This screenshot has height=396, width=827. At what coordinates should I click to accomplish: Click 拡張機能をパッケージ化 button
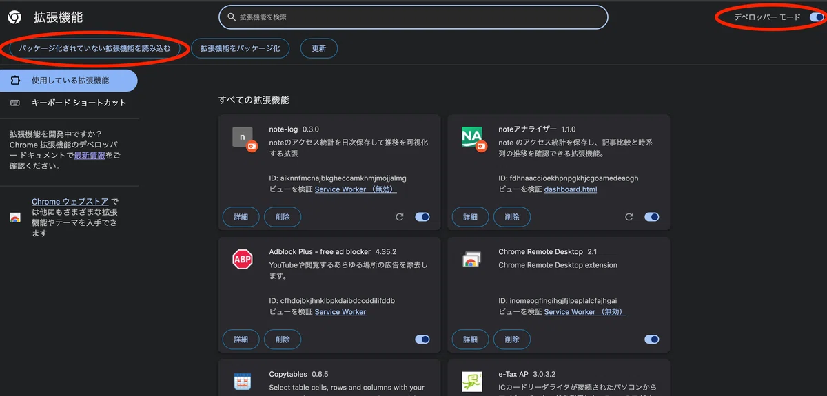(240, 48)
